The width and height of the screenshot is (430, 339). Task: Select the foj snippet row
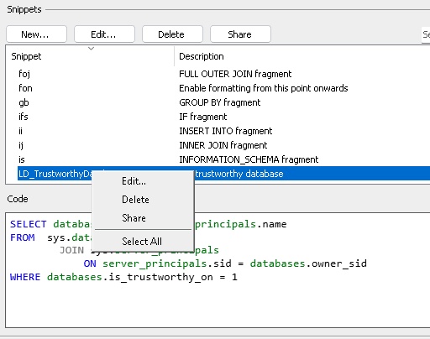point(218,74)
